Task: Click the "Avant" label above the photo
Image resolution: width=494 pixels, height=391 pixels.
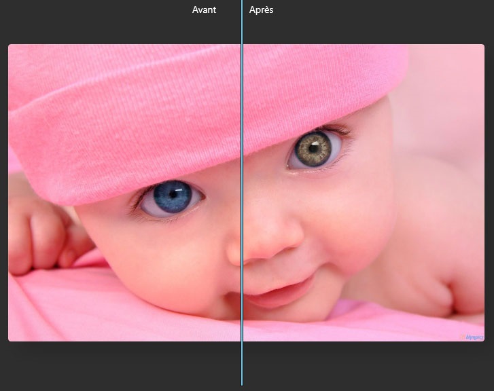Action: (204, 10)
